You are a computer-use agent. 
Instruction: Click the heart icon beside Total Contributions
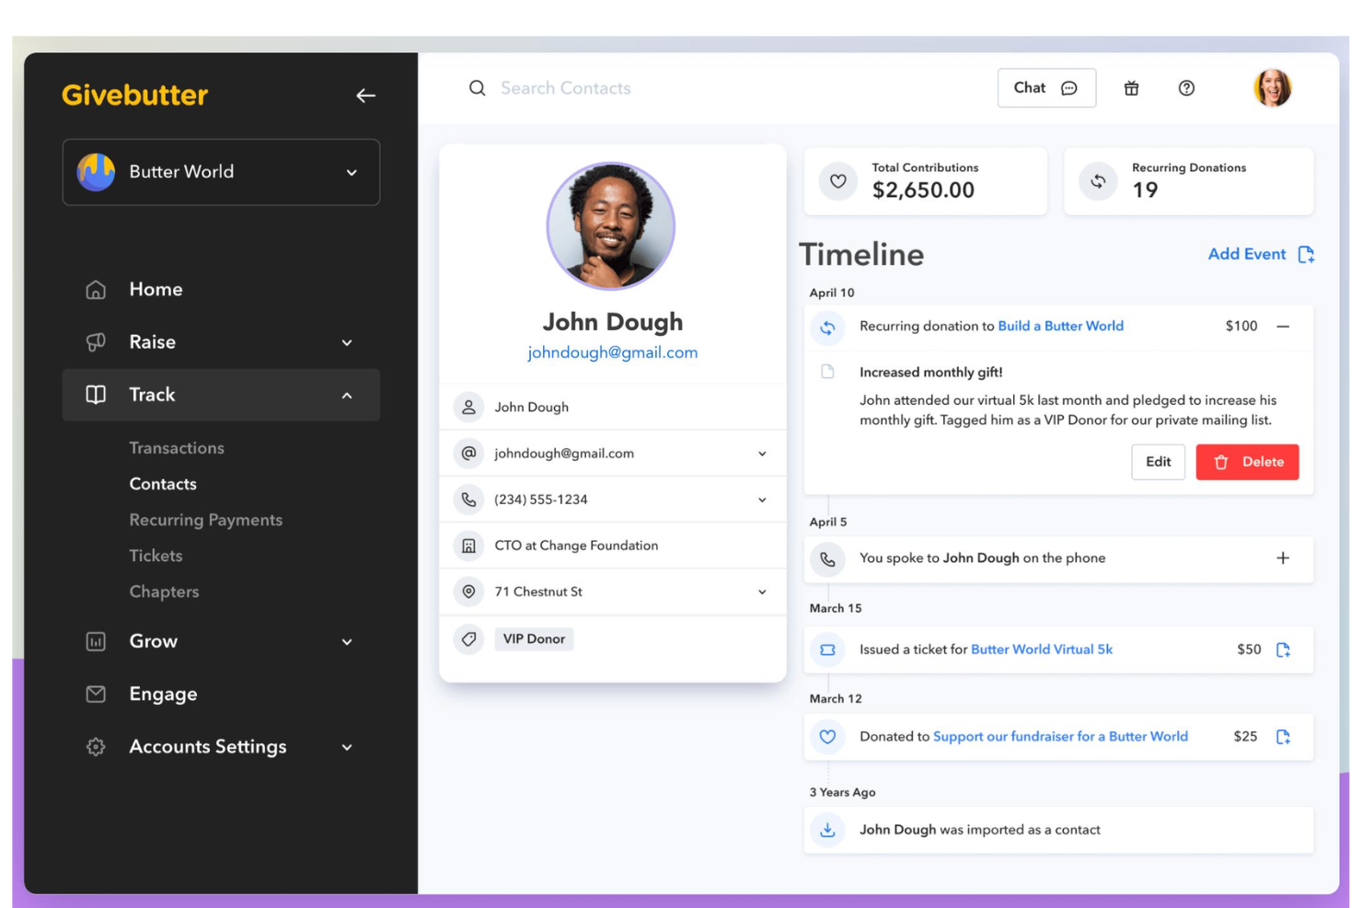837,181
